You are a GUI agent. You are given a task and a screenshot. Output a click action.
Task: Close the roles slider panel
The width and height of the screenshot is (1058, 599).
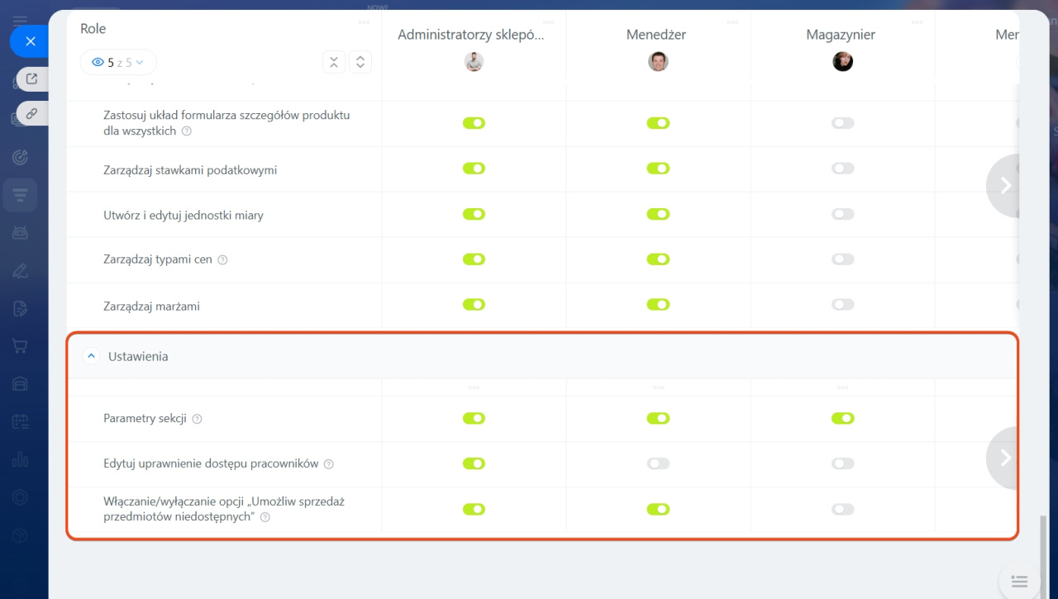click(31, 41)
